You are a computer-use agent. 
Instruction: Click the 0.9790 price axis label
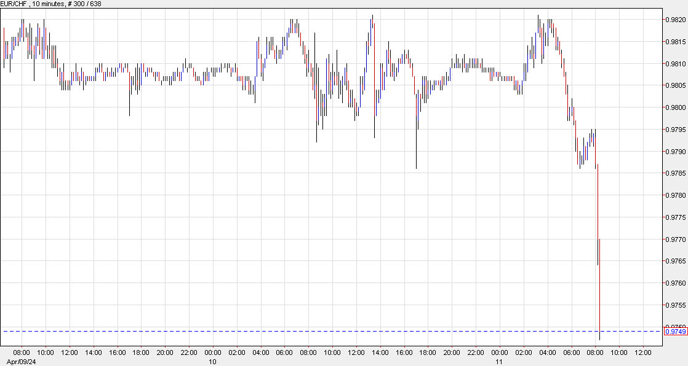pos(676,152)
